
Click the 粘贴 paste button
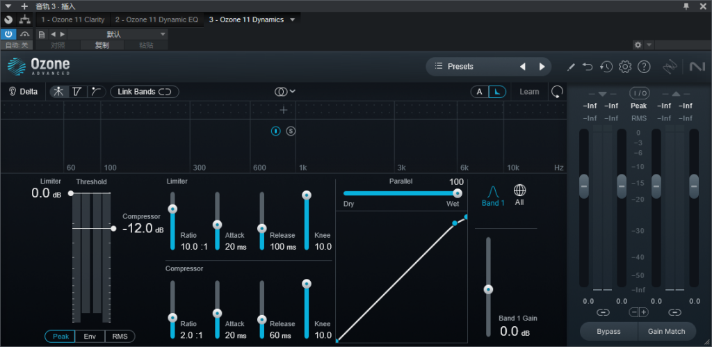click(146, 45)
